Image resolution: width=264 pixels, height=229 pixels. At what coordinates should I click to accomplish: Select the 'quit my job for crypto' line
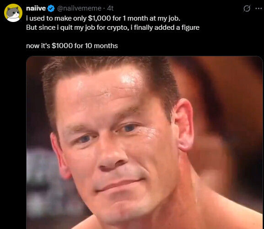pyautogui.click(x=113, y=27)
